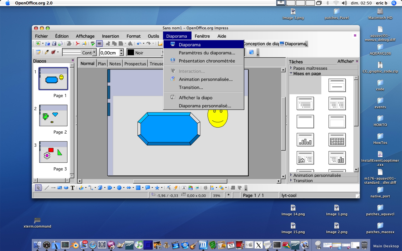The height and width of the screenshot is (251, 402).
Task: Click the volume icon in menu bar
Action: point(344,3)
